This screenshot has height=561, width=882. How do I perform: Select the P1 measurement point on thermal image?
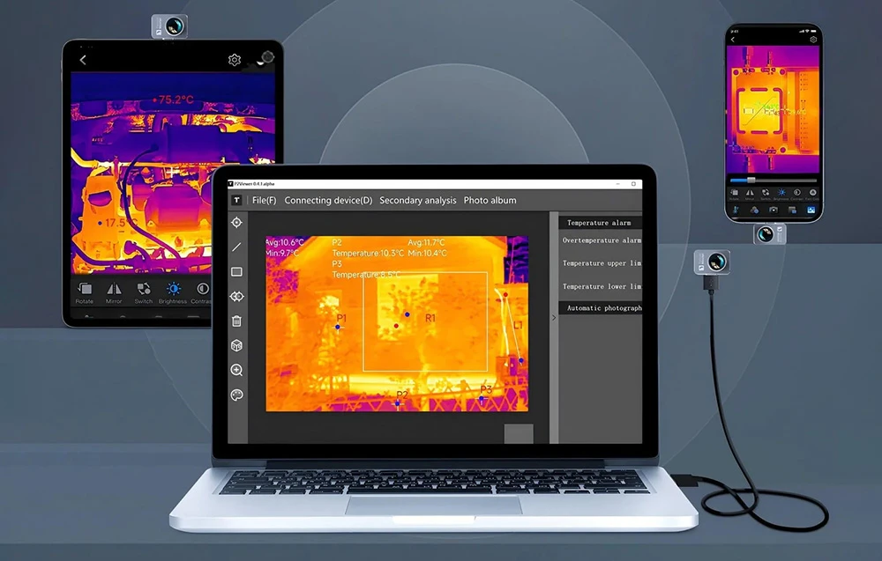338,326
